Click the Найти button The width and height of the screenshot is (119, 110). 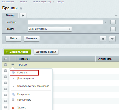pyautogui.click(x=14, y=39)
